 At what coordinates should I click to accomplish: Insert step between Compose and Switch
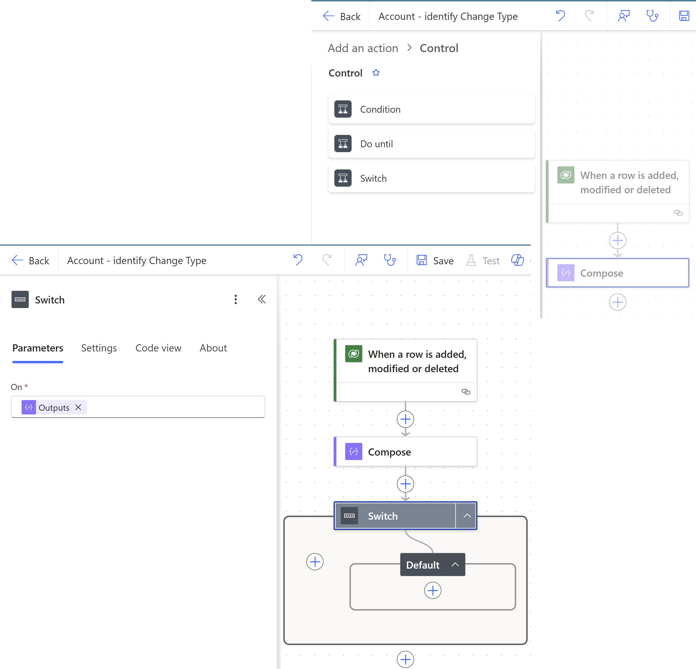coord(405,484)
